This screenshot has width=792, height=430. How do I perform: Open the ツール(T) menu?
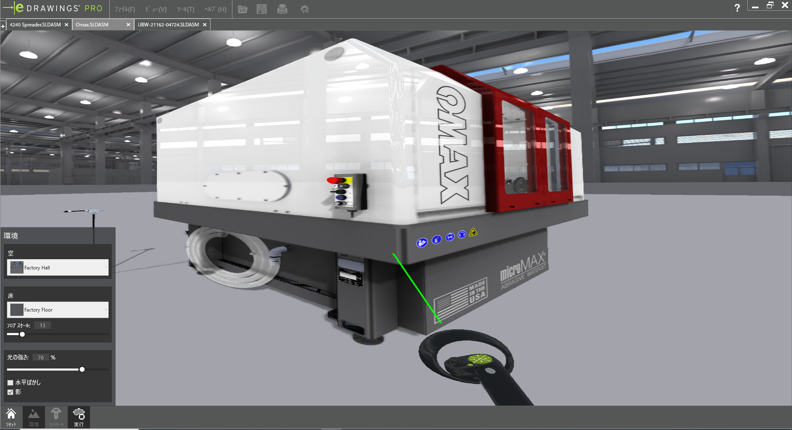(185, 9)
